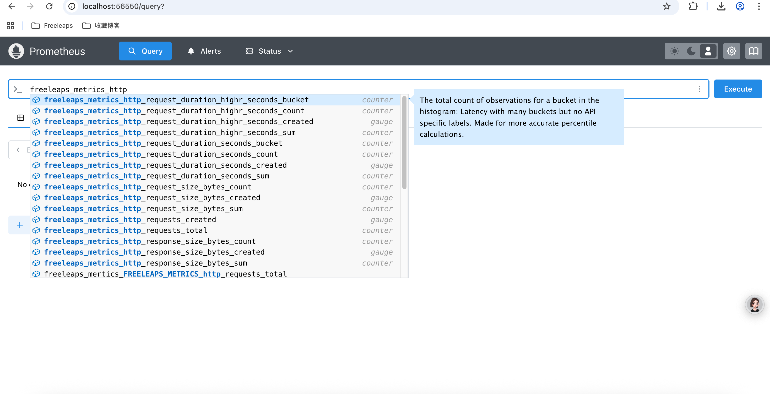770x394 pixels.
Task: Choose http_request_duration_seconds_bucket suggestion
Action: (x=163, y=143)
